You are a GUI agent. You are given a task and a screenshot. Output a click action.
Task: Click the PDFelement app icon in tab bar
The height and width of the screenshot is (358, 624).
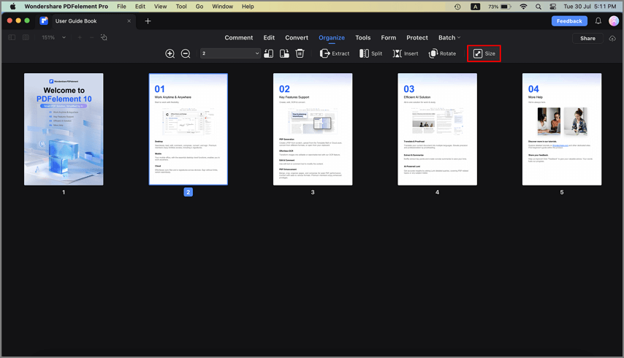pos(44,21)
